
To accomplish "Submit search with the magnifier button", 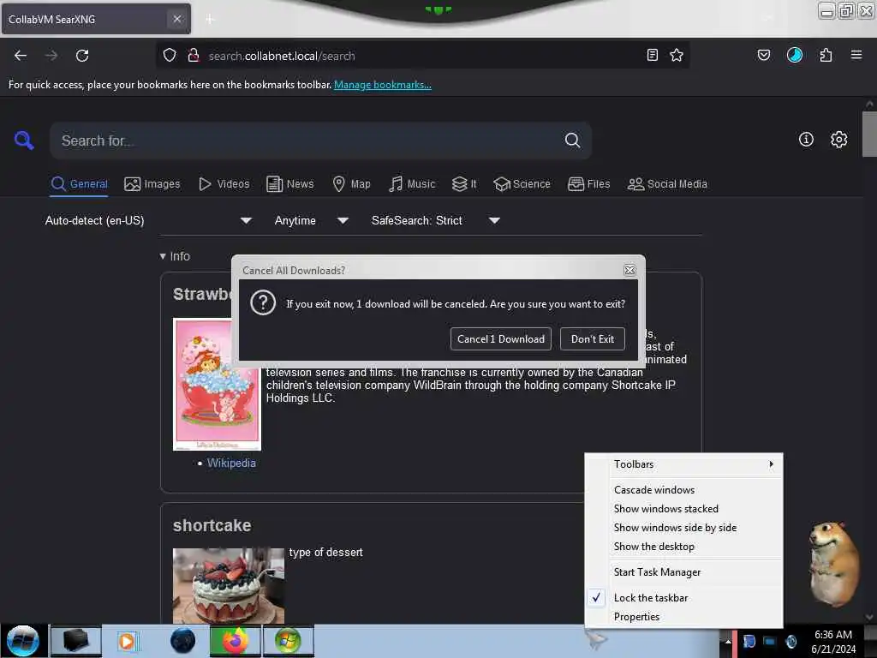I will [x=572, y=140].
